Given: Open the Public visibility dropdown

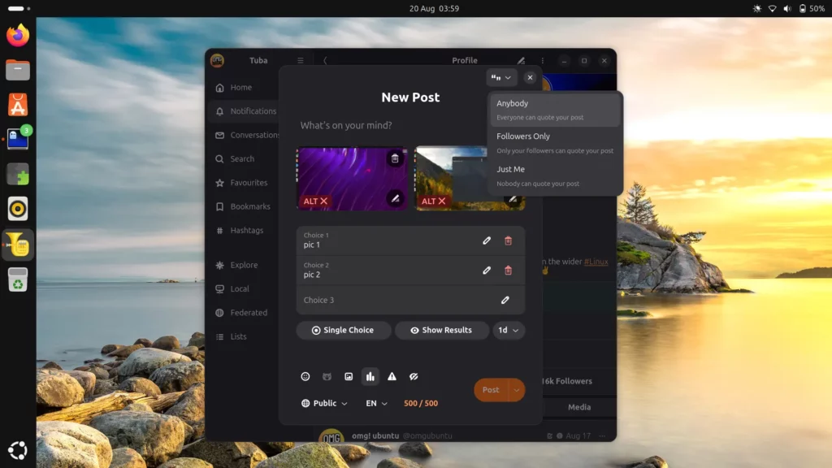Looking at the screenshot, I should tap(324, 403).
